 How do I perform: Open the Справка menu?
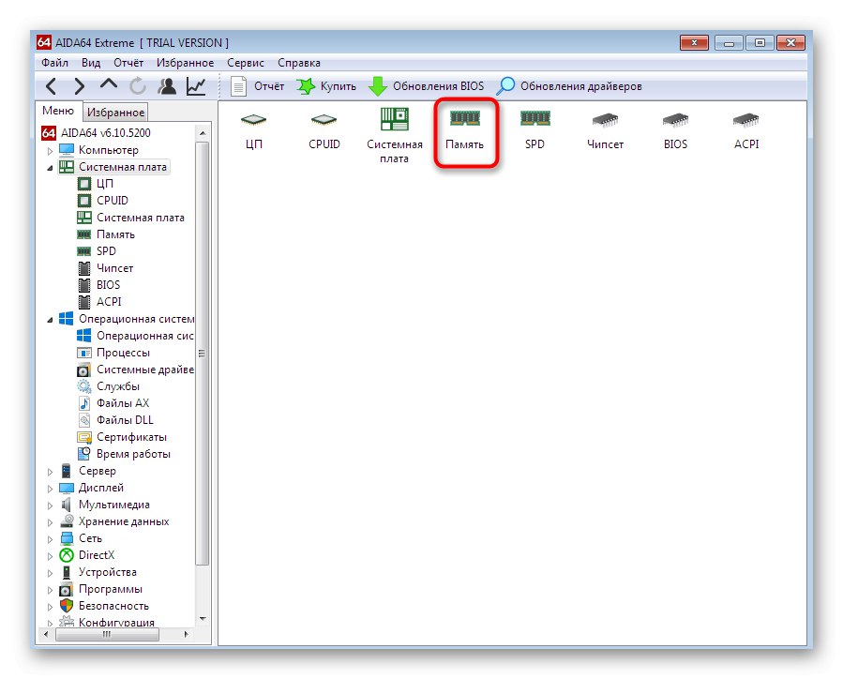(299, 63)
